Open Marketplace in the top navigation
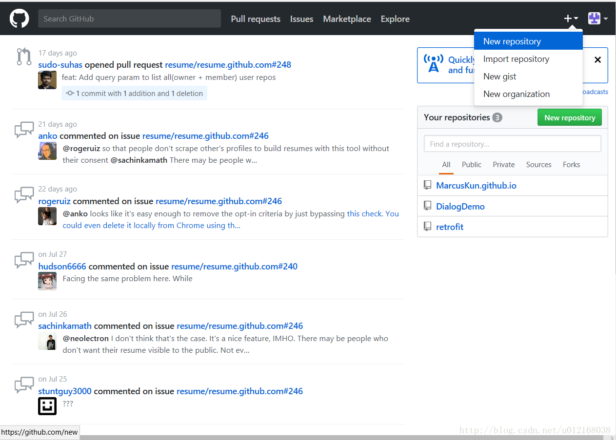The height and width of the screenshot is (440, 616). tap(347, 19)
